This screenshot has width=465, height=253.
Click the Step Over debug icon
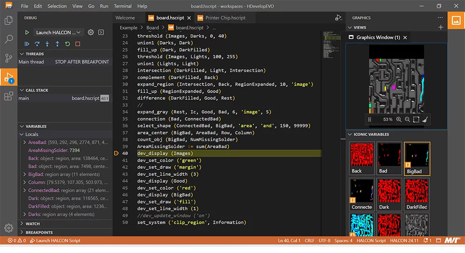[x=37, y=44]
